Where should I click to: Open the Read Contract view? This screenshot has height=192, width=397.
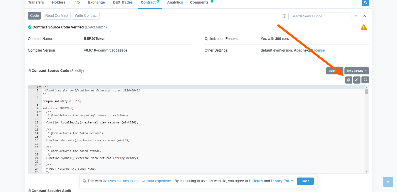coord(57,15)
